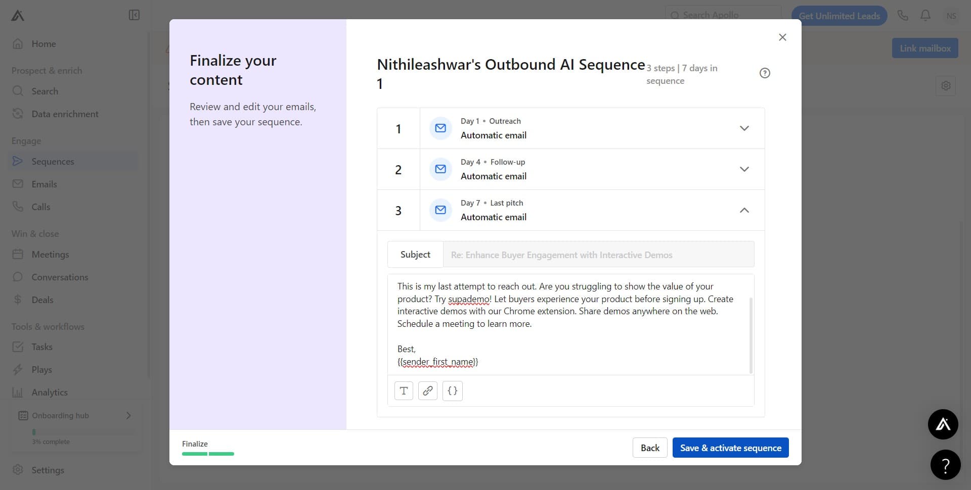Open the black question mark help bubble
Image resolution: width=971 pixels, height=490 pixels.
[x=945, y=465]
